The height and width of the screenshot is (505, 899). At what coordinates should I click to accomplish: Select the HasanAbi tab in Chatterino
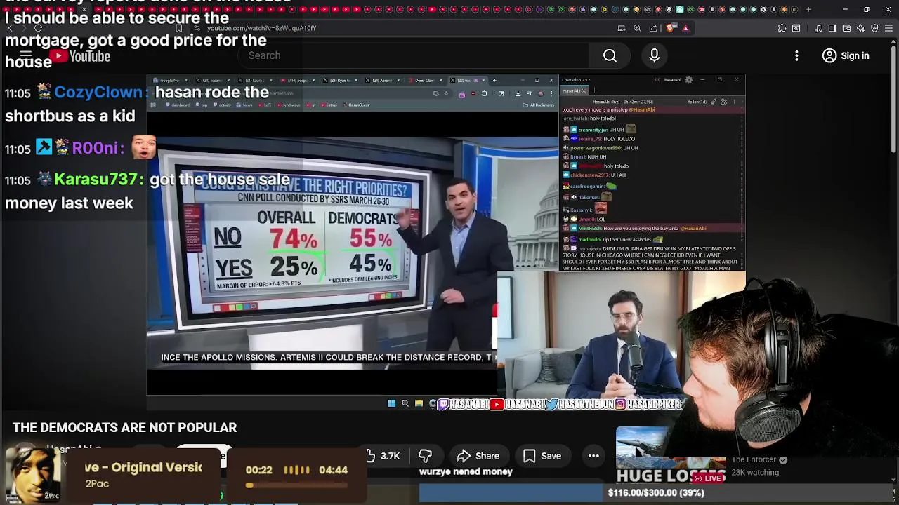(575, 90)
